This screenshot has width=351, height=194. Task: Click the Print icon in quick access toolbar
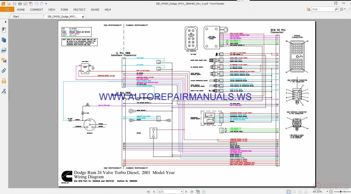point(20,4)
